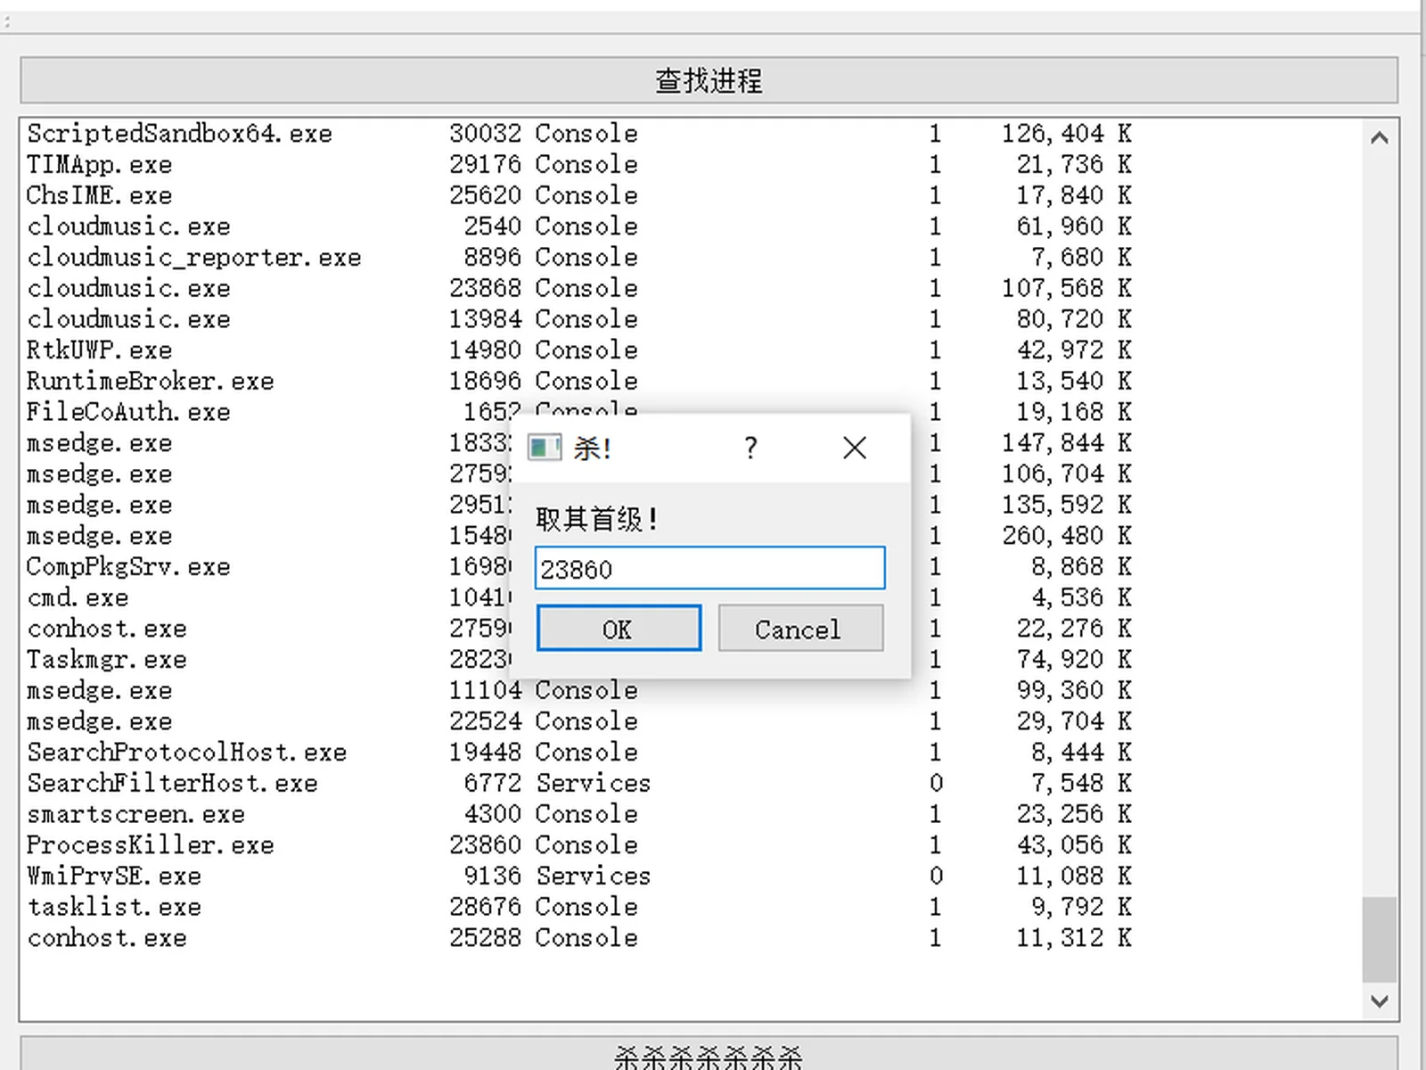Click the scroll down arrow of process list
Screen dimensions: 1426x1070
[x=1380, y=1001]
